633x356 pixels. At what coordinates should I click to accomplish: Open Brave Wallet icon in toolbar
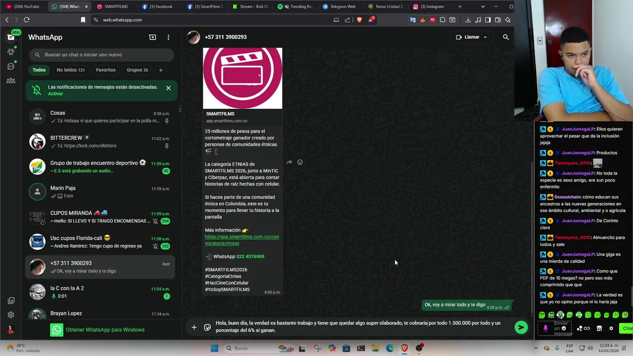click(497, 20)
